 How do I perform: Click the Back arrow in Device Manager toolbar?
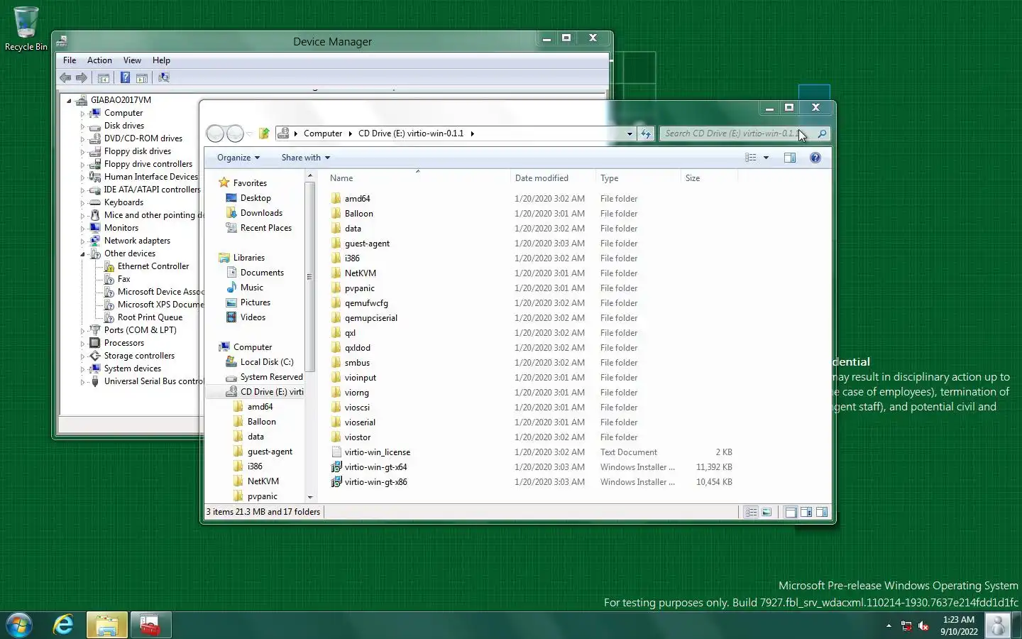pyautogui.click(x=65, y=77)
